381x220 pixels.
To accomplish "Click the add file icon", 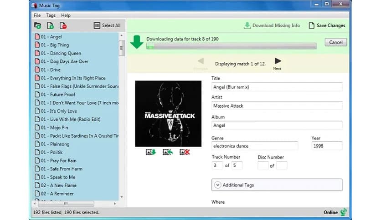I will coord(50,25).
